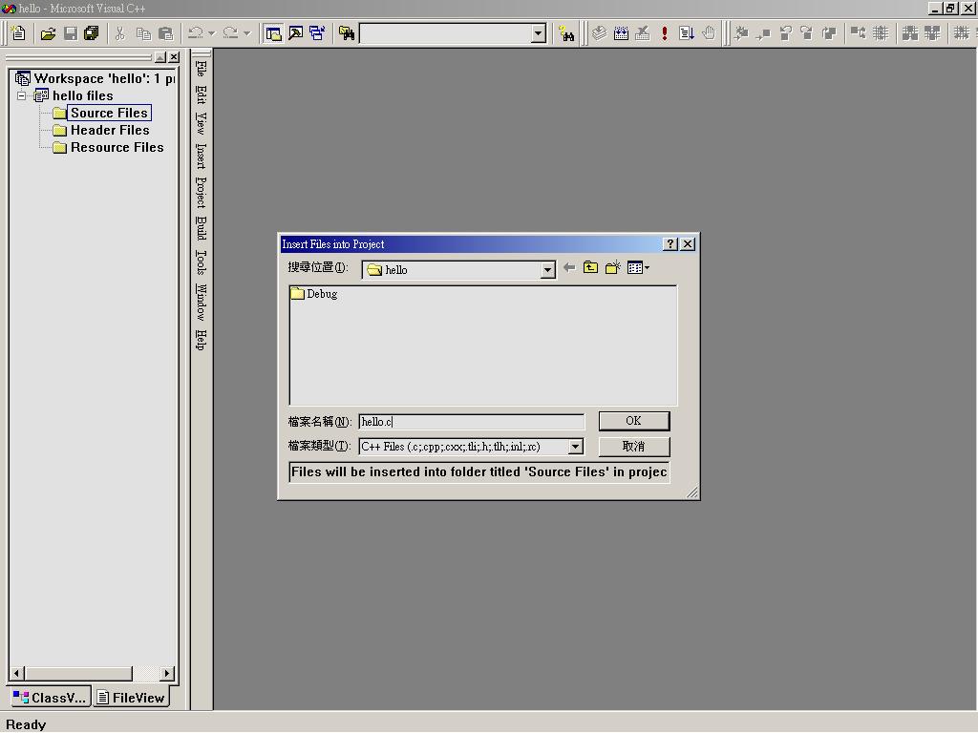Open the Edit menu
This screenshot has width=978, height=733.
(201, 94)
